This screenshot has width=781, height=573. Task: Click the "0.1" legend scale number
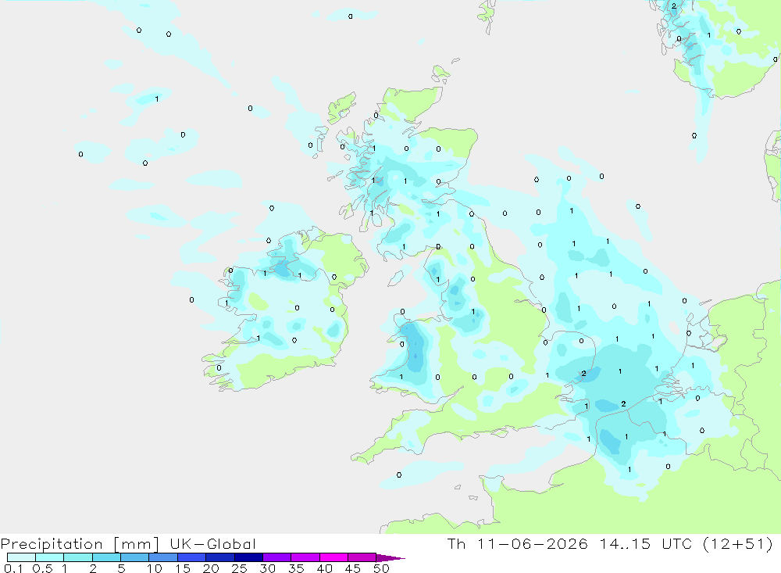[x=13, y=568]
